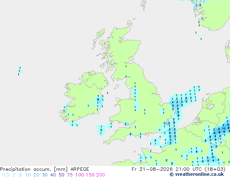The height and width of the screenshot is (178, 230).
Task: Click the '10' precipitation value on the map
Action: tap(223, 129)
